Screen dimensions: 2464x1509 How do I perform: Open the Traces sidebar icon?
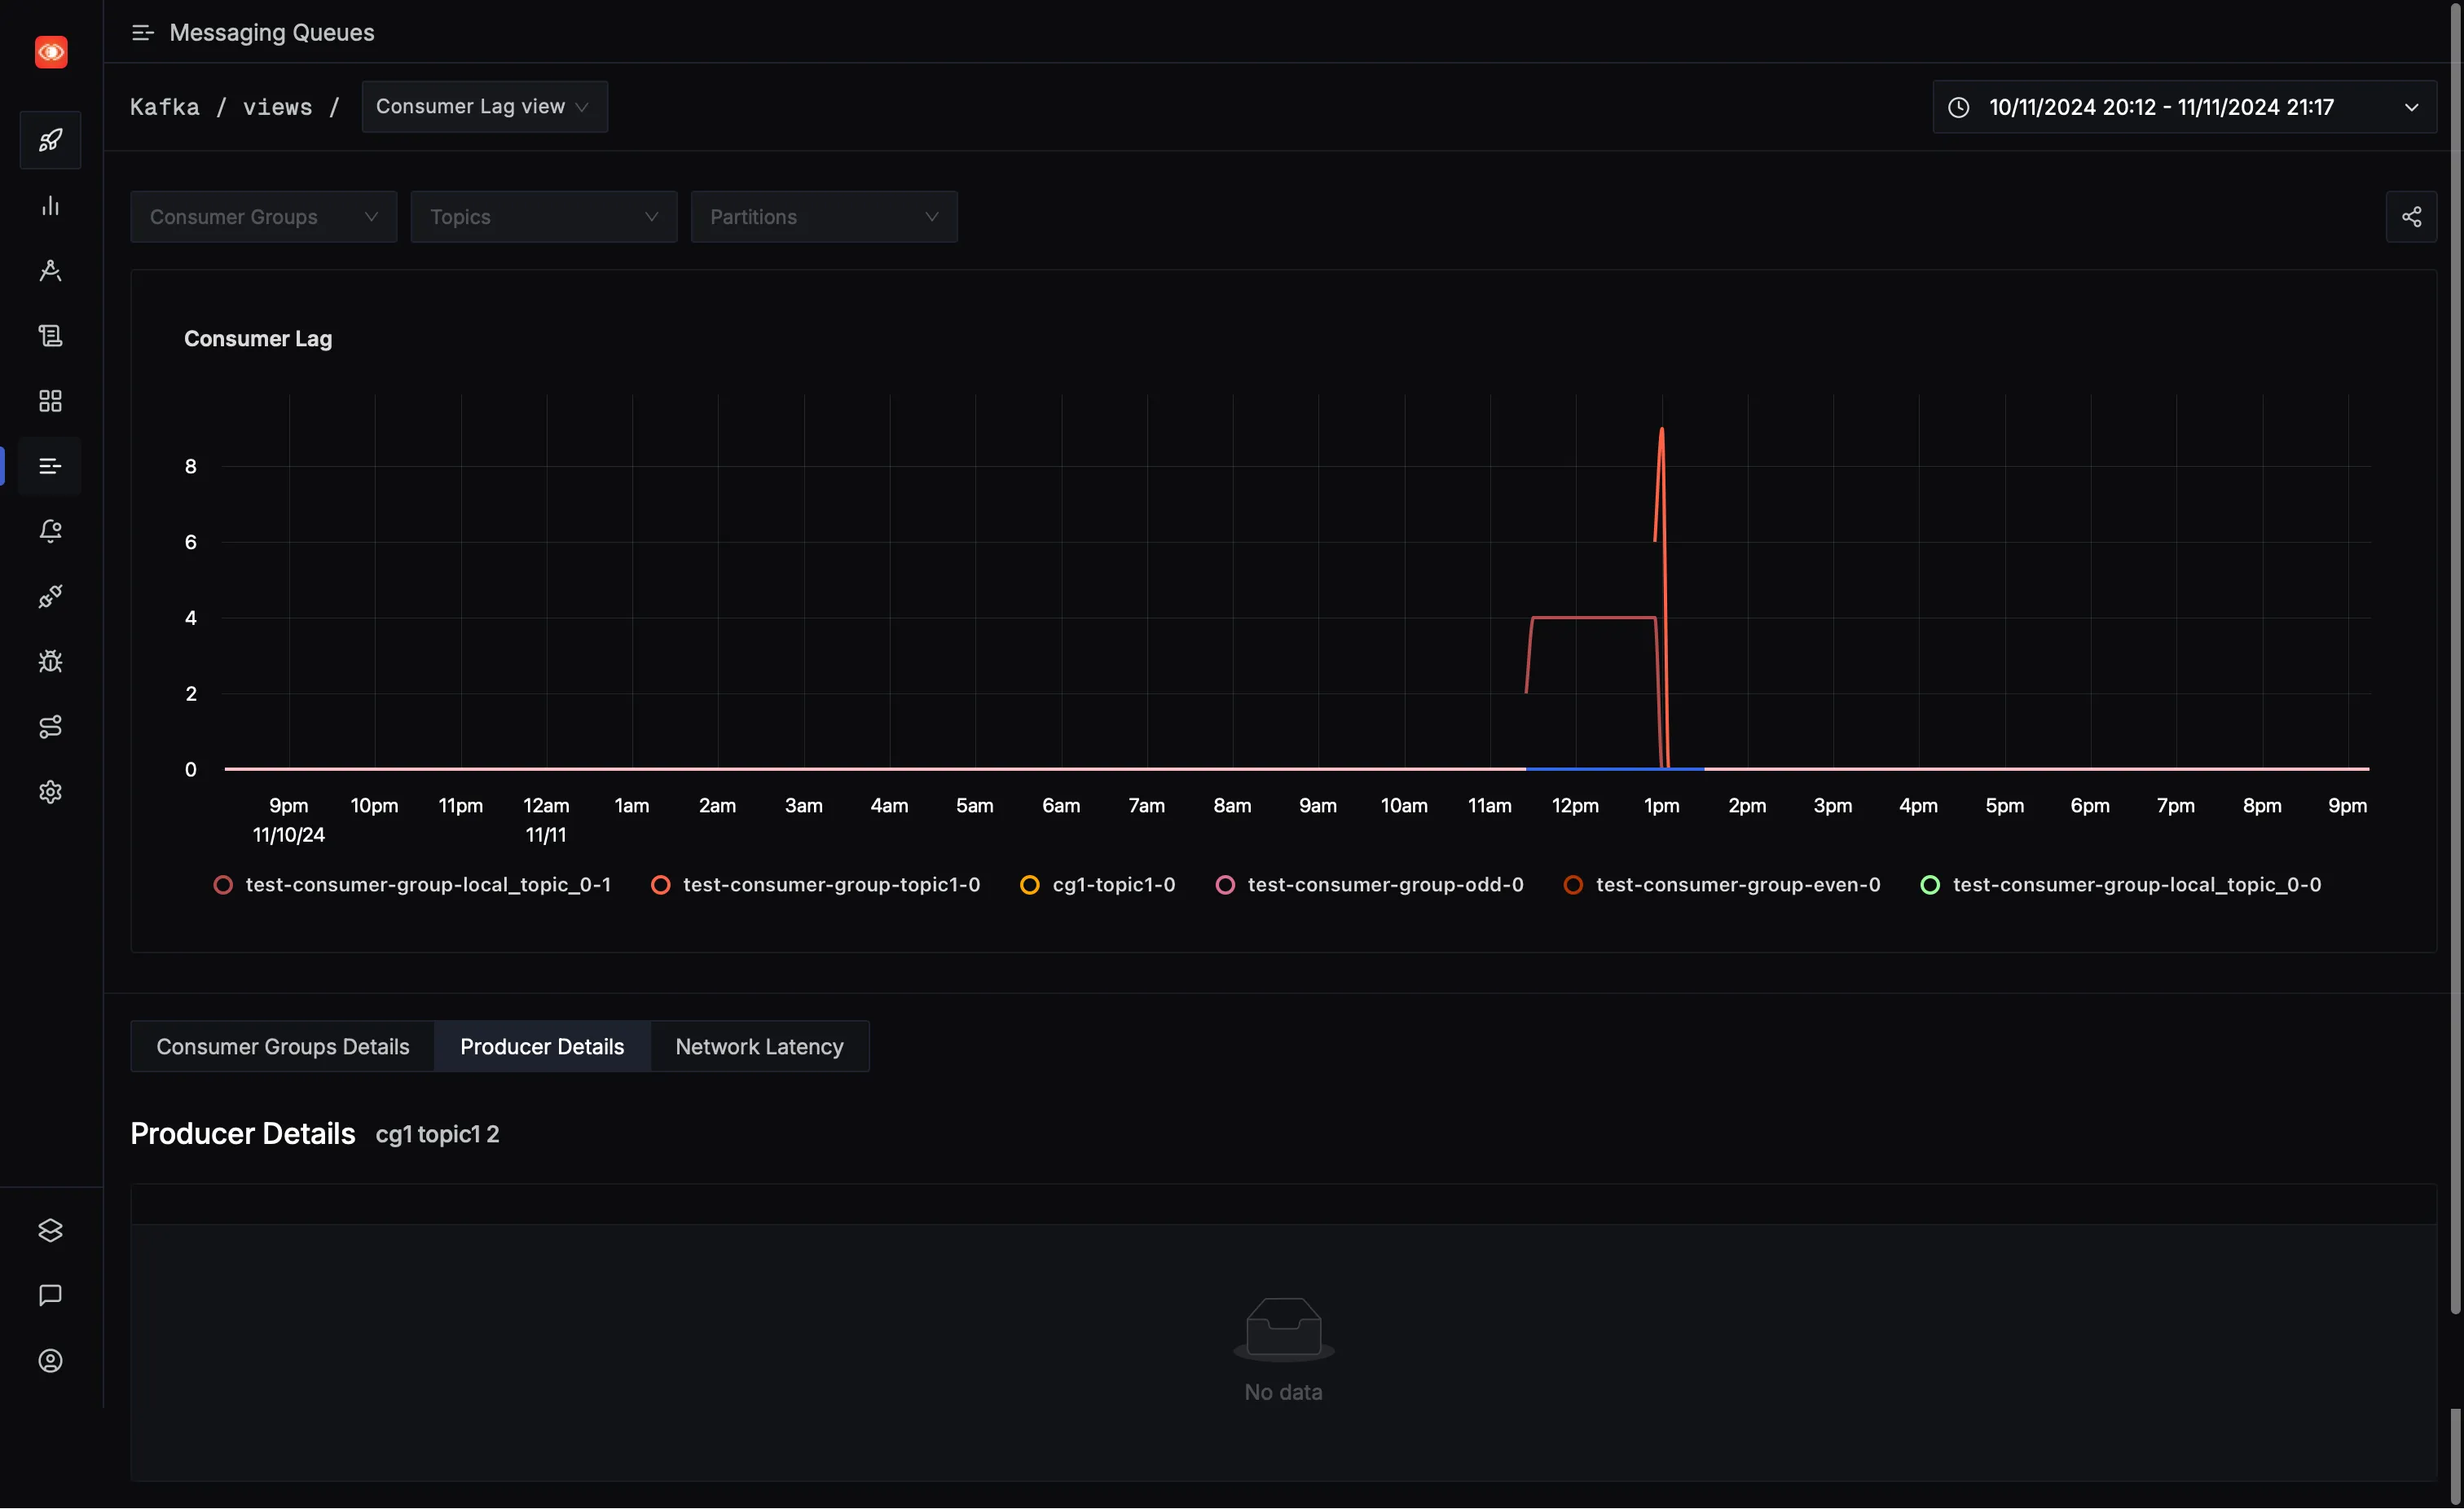tap(50, 271)
